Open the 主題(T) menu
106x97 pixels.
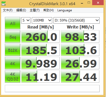click(x=35, y=10)
